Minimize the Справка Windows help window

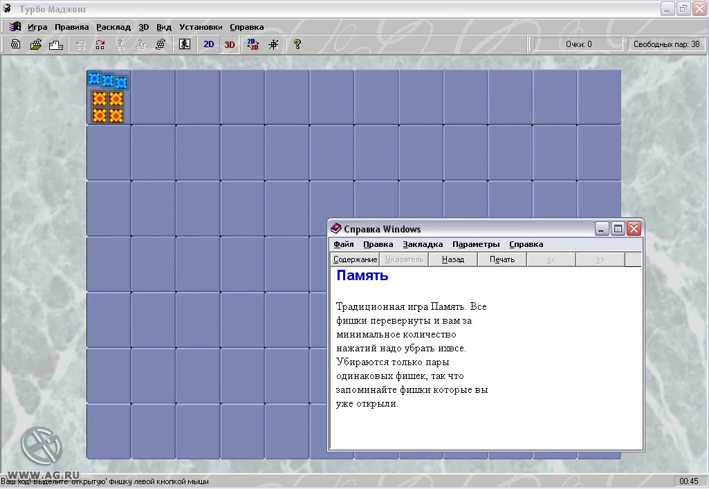pyautogui.click(x=601, y=229)
